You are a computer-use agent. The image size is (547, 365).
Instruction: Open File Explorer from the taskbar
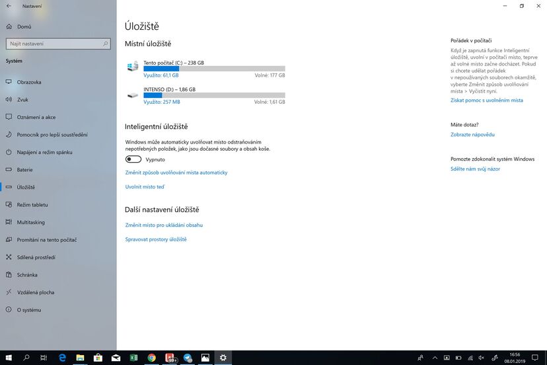click(80, 358)
